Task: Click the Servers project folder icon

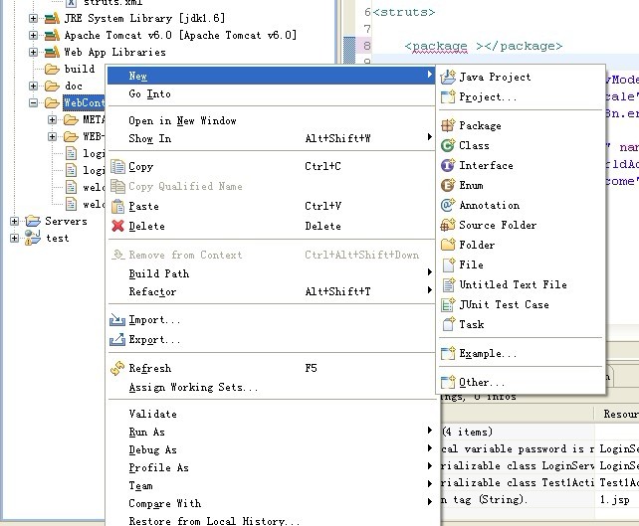Action: 33,221
